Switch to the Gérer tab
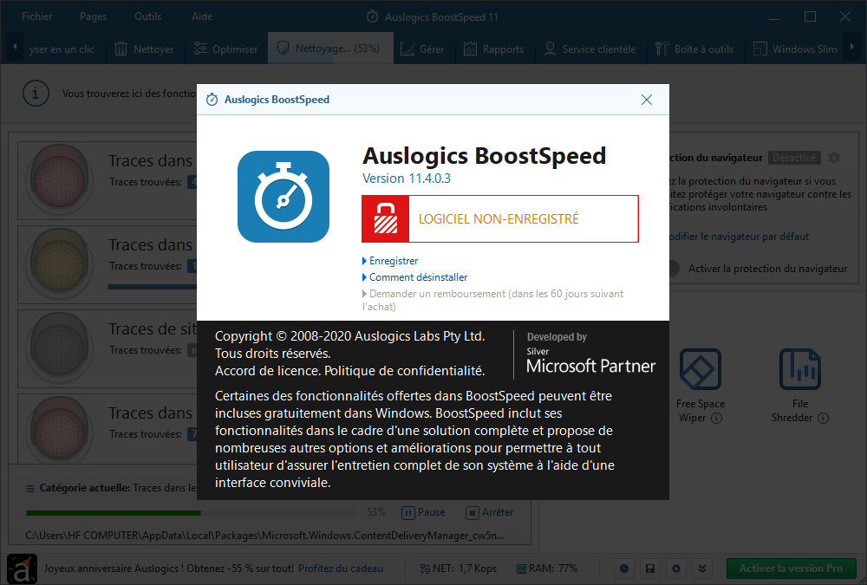This screenshot has height=585, width=867. pyautogui.click(x=423, y=49)
